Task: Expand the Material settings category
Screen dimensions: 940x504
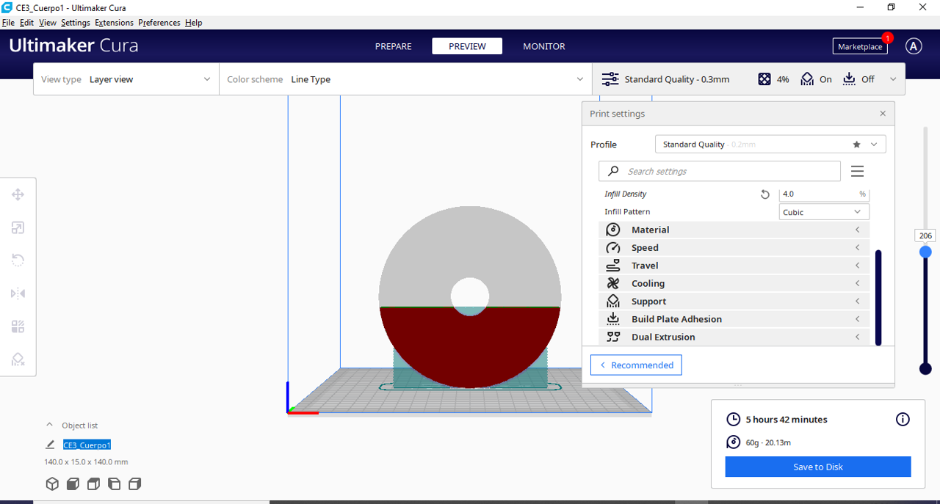Action: point(734,230)
